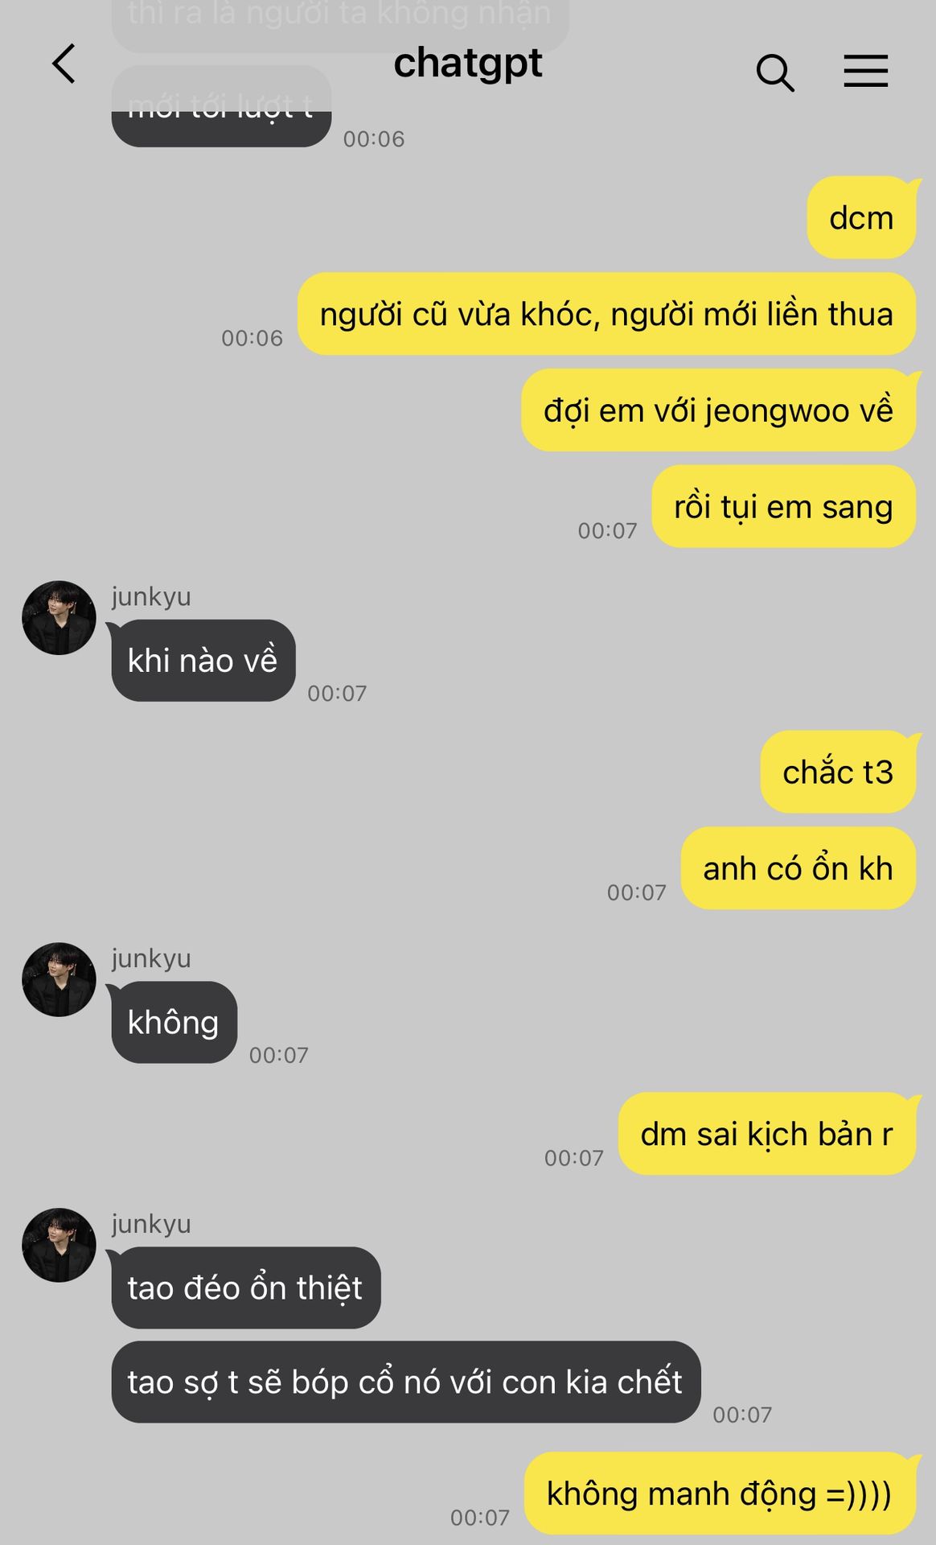Screen dimensions: 936x1545
Task: Tap junkyu's avatar beside "không" message
Action: [59, 979]
